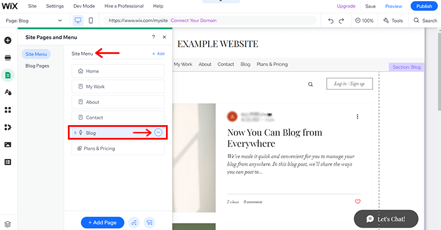Switch to mobile view icon
This screenshot has height=230, width=441.
click(x=91, y=20)
